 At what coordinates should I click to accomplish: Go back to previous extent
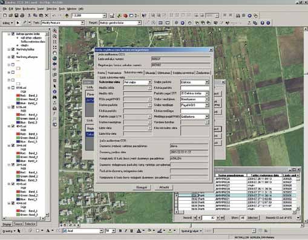point(54,64)
